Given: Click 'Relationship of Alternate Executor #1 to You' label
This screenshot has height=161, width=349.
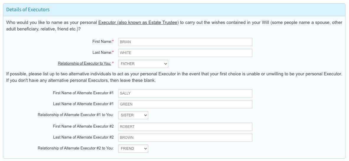Looking at the screenshot, I should (x=76, y=115).
